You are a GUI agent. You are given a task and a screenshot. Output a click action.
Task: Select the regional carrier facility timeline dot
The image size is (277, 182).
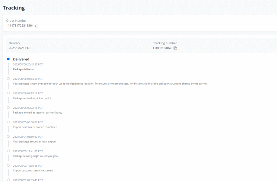pyautogui.click(x=8, y=107)
